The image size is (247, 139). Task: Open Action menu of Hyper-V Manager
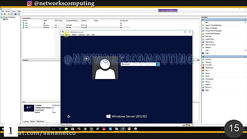tap(8, 11)
